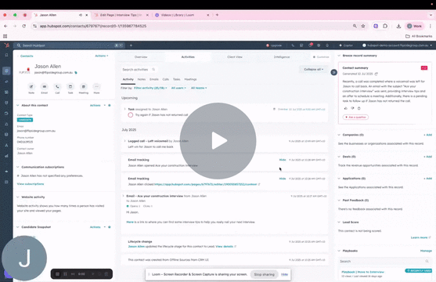436x282 pixels.
Task: Click the Search activities field
Action: (139, 70)
